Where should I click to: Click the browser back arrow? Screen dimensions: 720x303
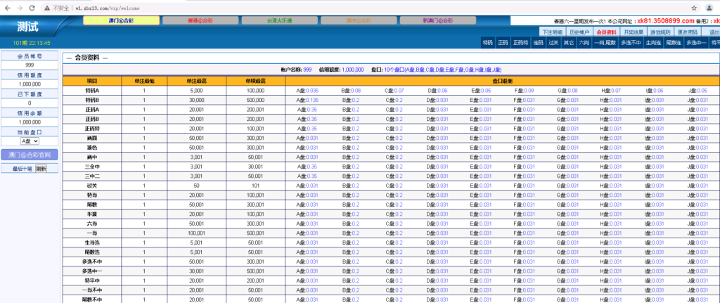(8, 7)
